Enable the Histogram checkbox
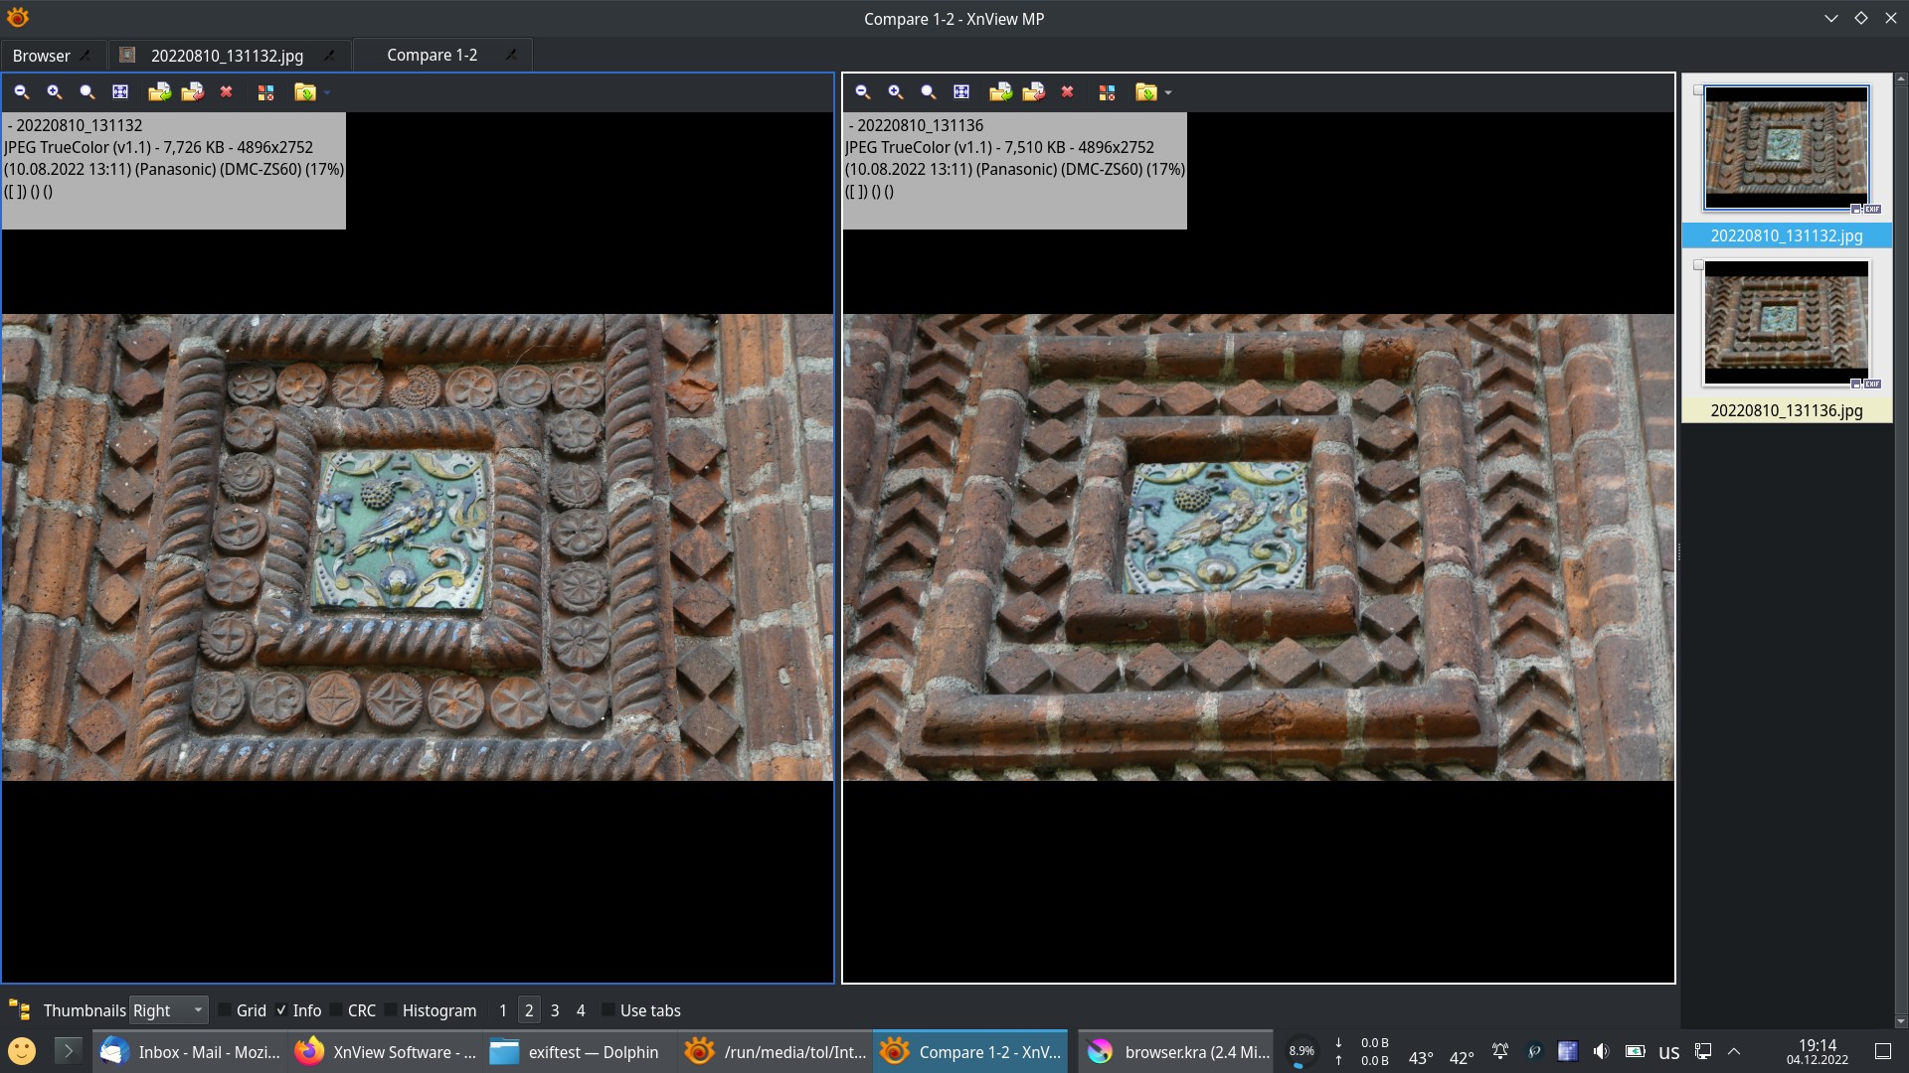Image resolution: width=1909 pixels, height=1073 pixels. (391, 1010)
